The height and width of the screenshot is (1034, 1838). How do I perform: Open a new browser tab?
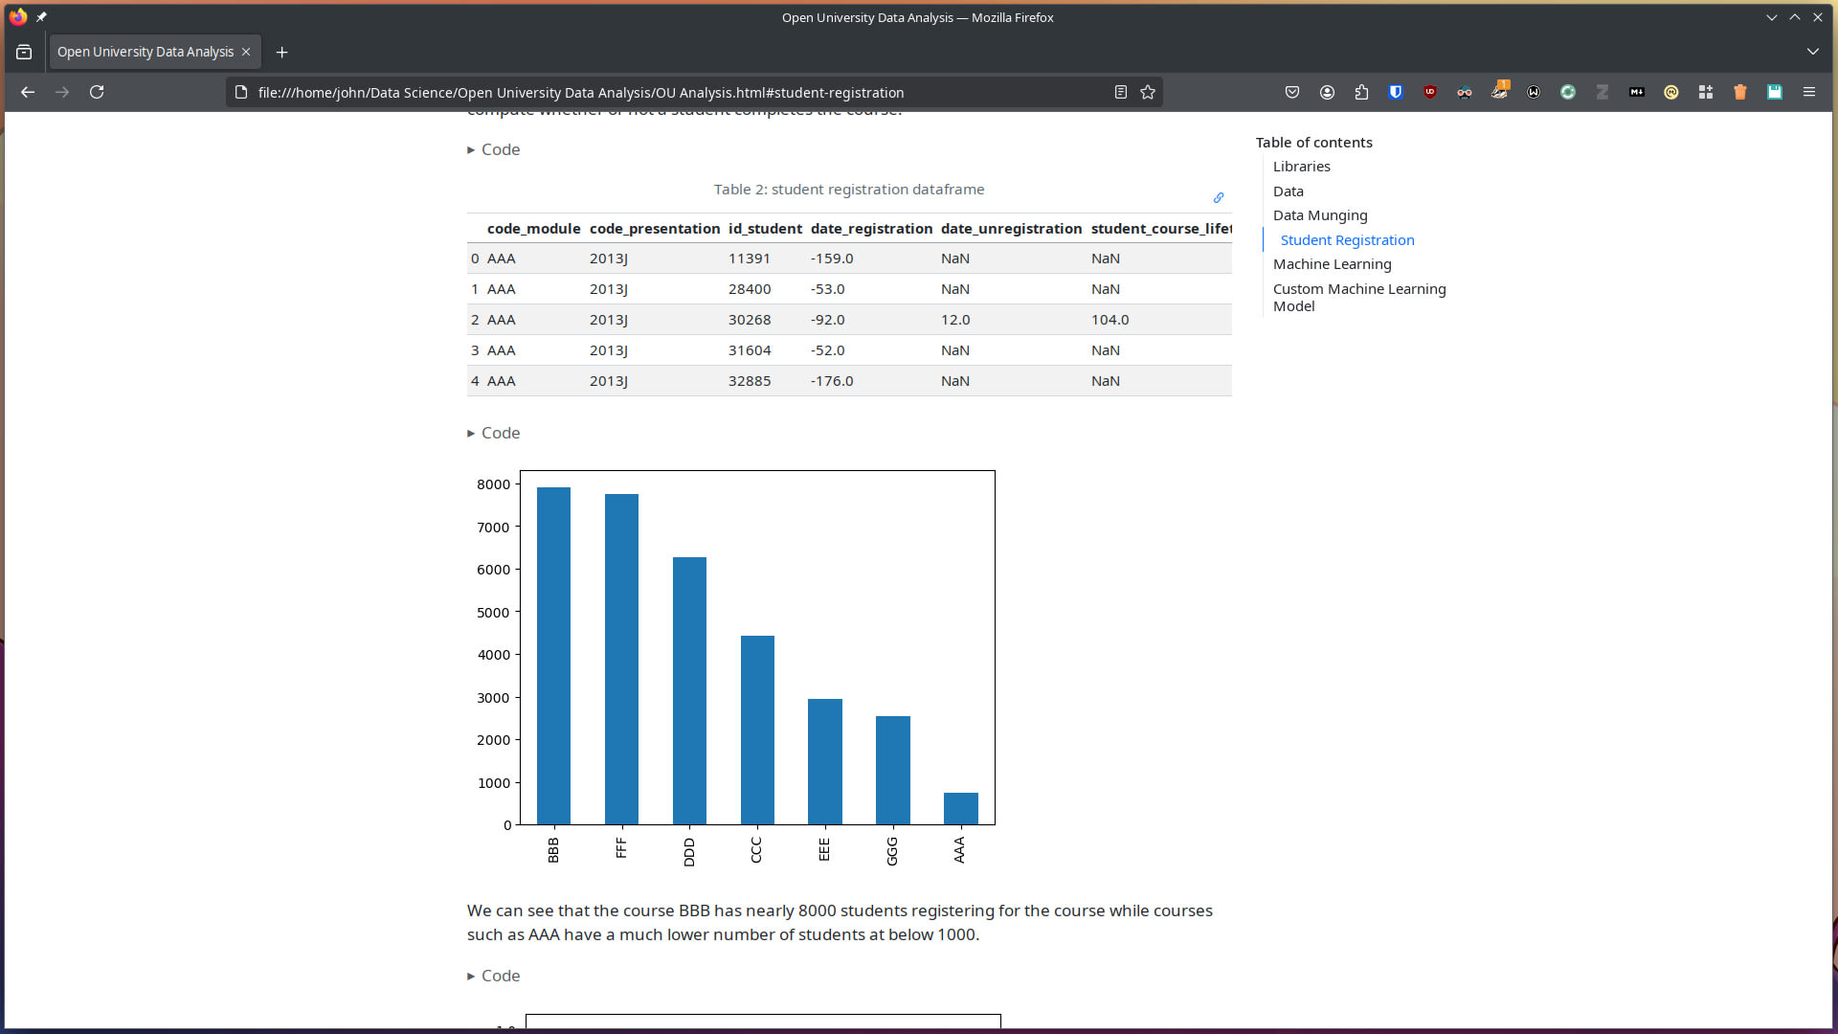click(x=281, y=52)
